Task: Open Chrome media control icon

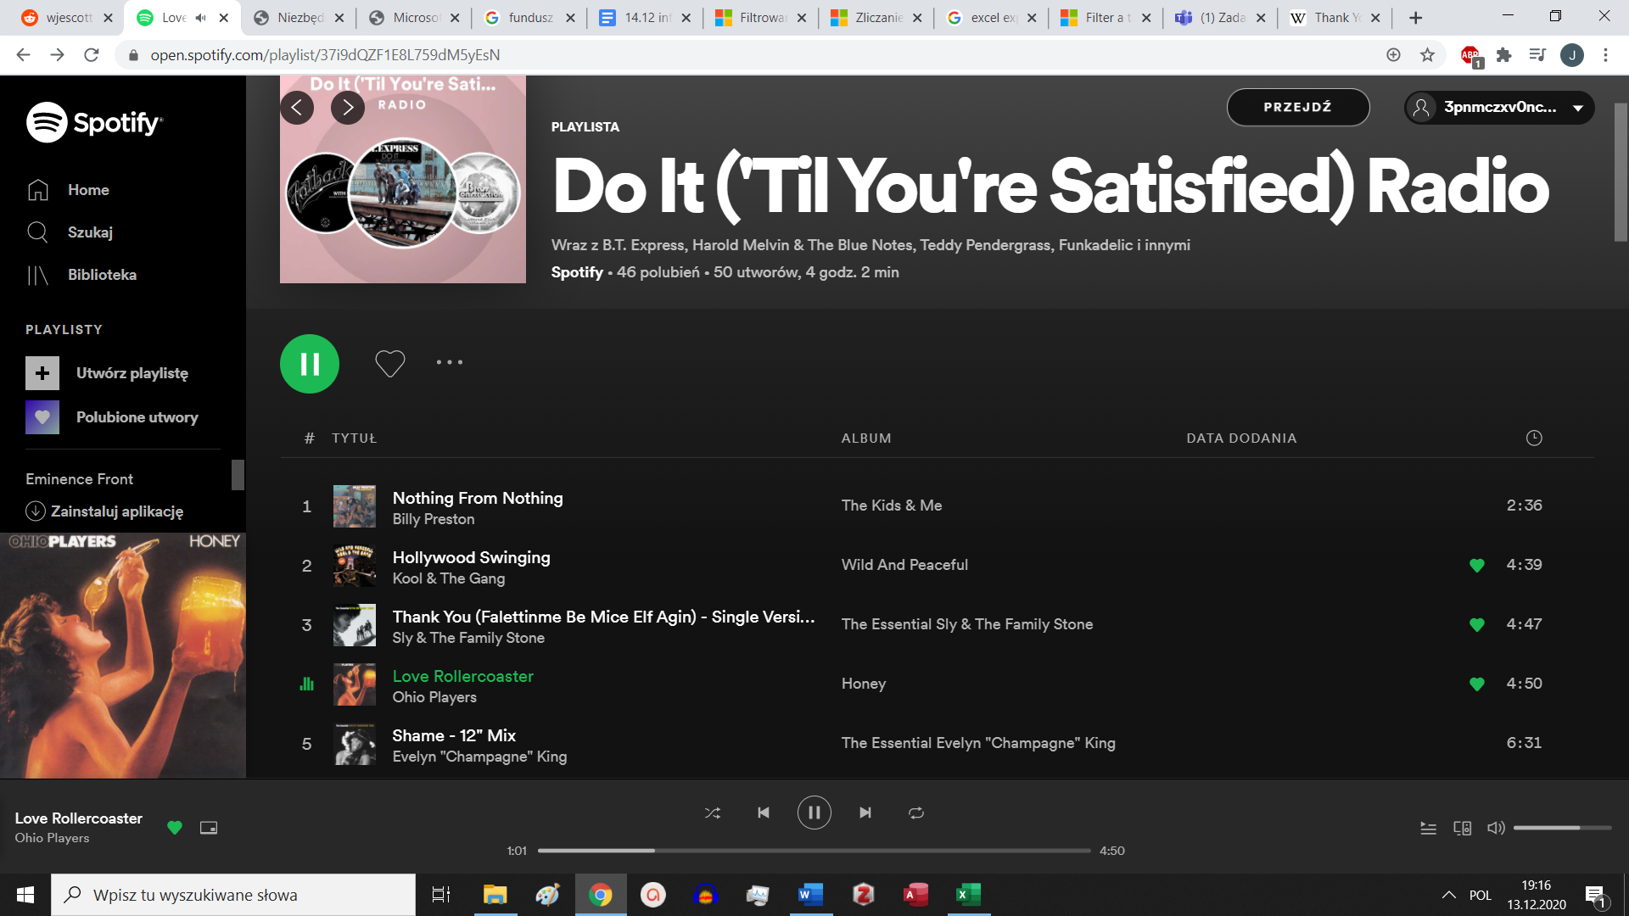Action: pyautogui.click(x=1537, y=55)
